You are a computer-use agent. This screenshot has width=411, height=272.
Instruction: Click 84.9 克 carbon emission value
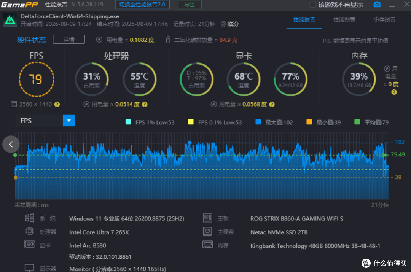coord(228,40)
